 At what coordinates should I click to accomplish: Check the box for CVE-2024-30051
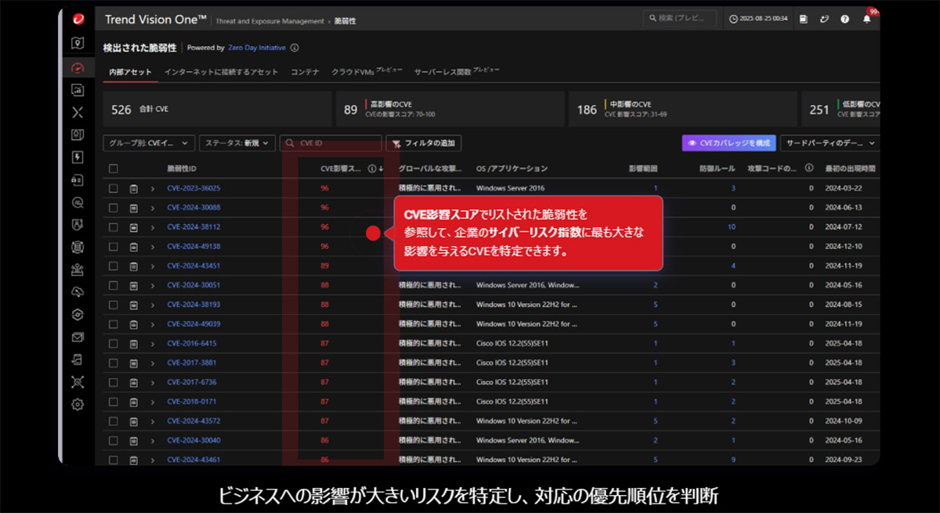114,285
